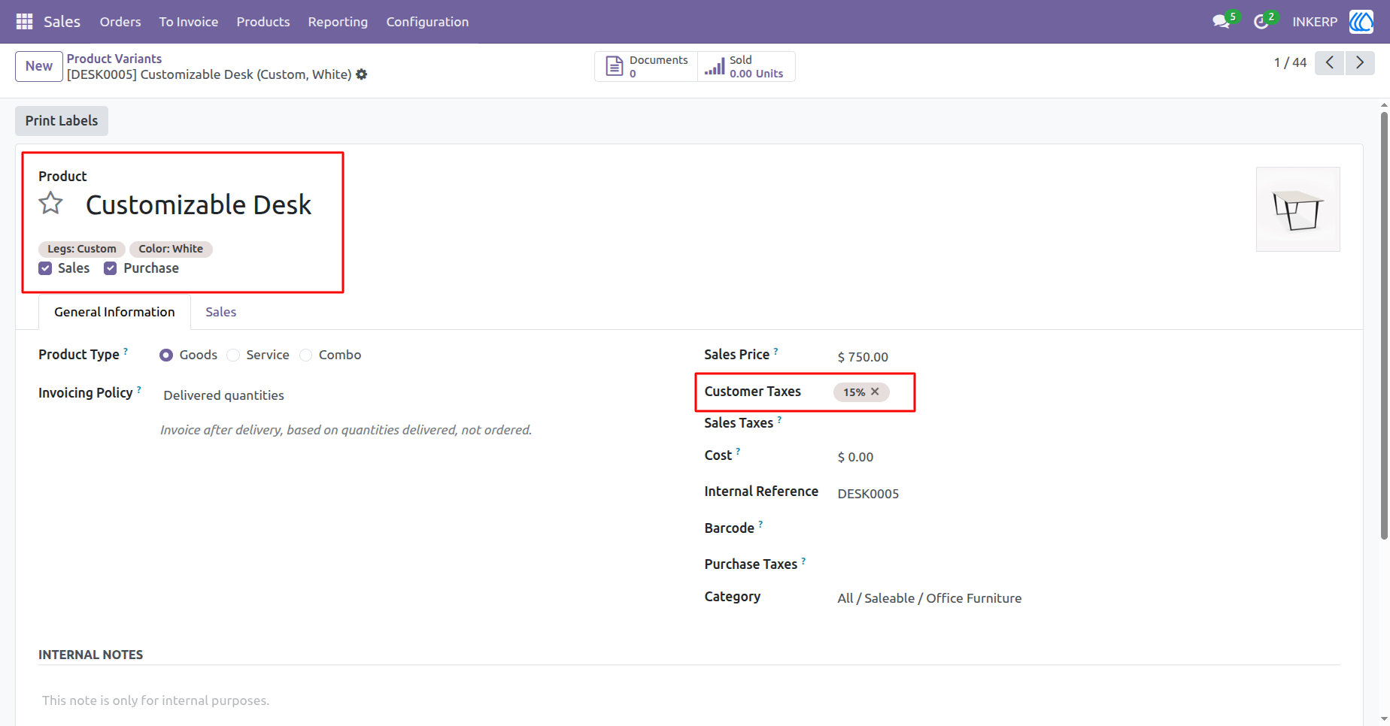Show help tooltip for Purchase Taxes
1390x726 pixels.
(803, 561)
